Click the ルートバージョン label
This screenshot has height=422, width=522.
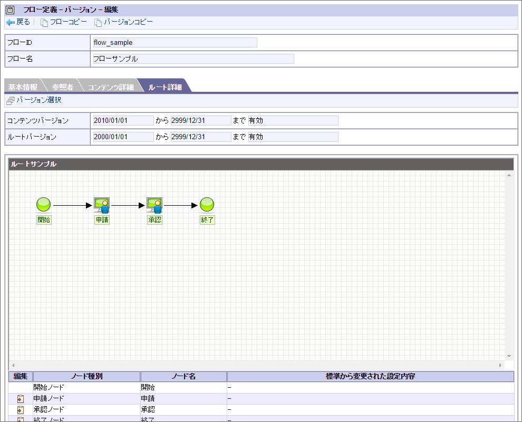click(32, 137)
